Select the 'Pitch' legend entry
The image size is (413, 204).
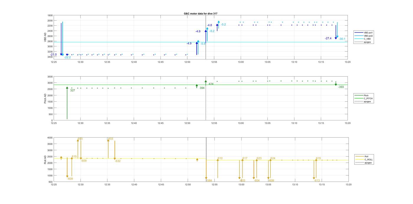[x=362, y=95]
